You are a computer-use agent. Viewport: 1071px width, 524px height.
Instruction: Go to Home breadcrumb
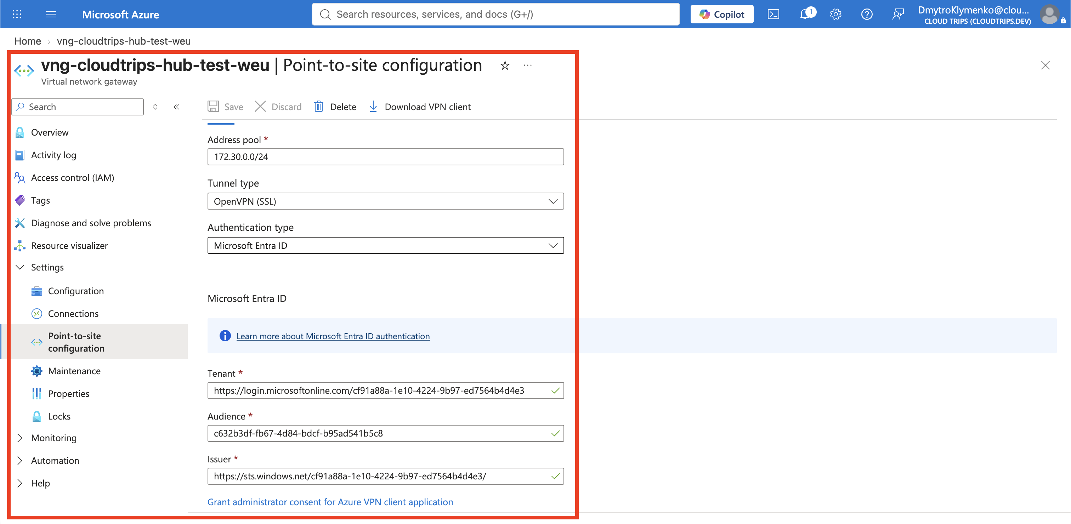coord(27,41)
